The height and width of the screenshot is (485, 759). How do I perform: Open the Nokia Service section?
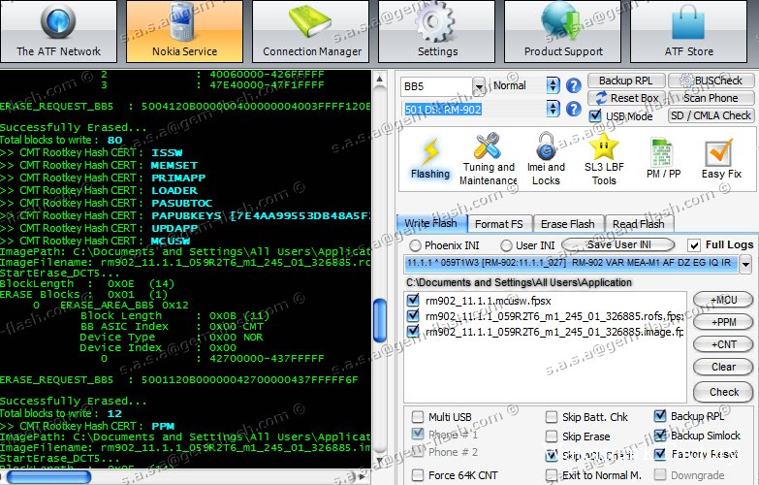coord(184,31)
